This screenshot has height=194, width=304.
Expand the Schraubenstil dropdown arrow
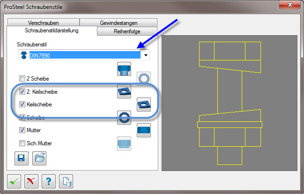click(146, 55)
